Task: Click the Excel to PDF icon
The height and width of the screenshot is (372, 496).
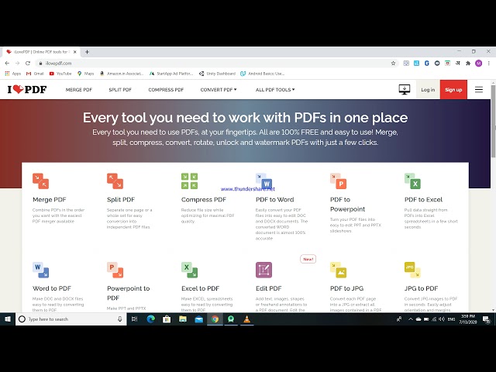Action: tap(189, 270)
